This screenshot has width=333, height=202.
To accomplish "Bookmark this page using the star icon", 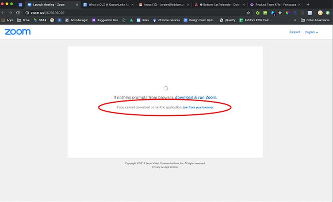I will [x=248, y=12].
